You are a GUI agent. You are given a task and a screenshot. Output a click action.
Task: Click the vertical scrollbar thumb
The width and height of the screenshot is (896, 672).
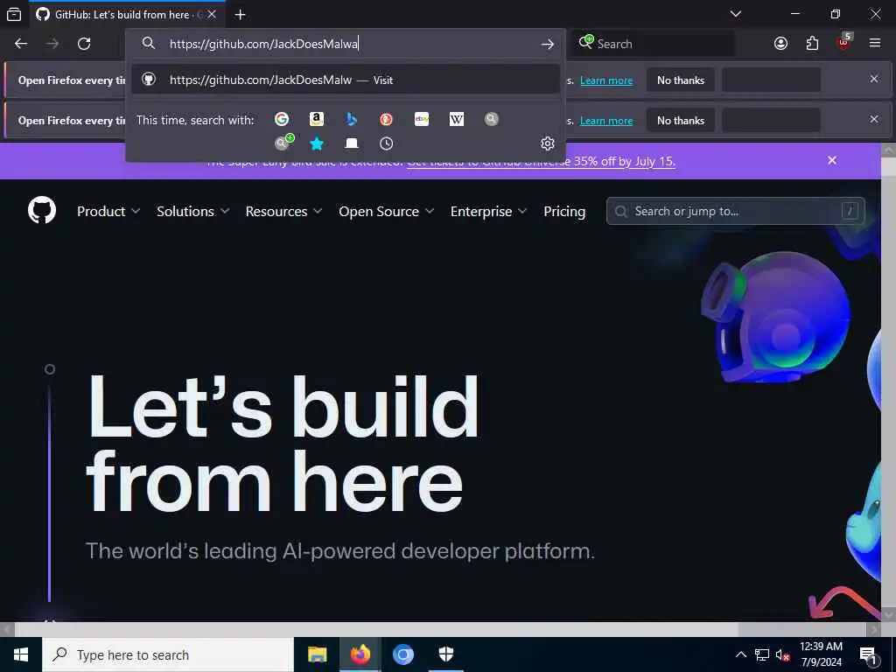point(889,166)
